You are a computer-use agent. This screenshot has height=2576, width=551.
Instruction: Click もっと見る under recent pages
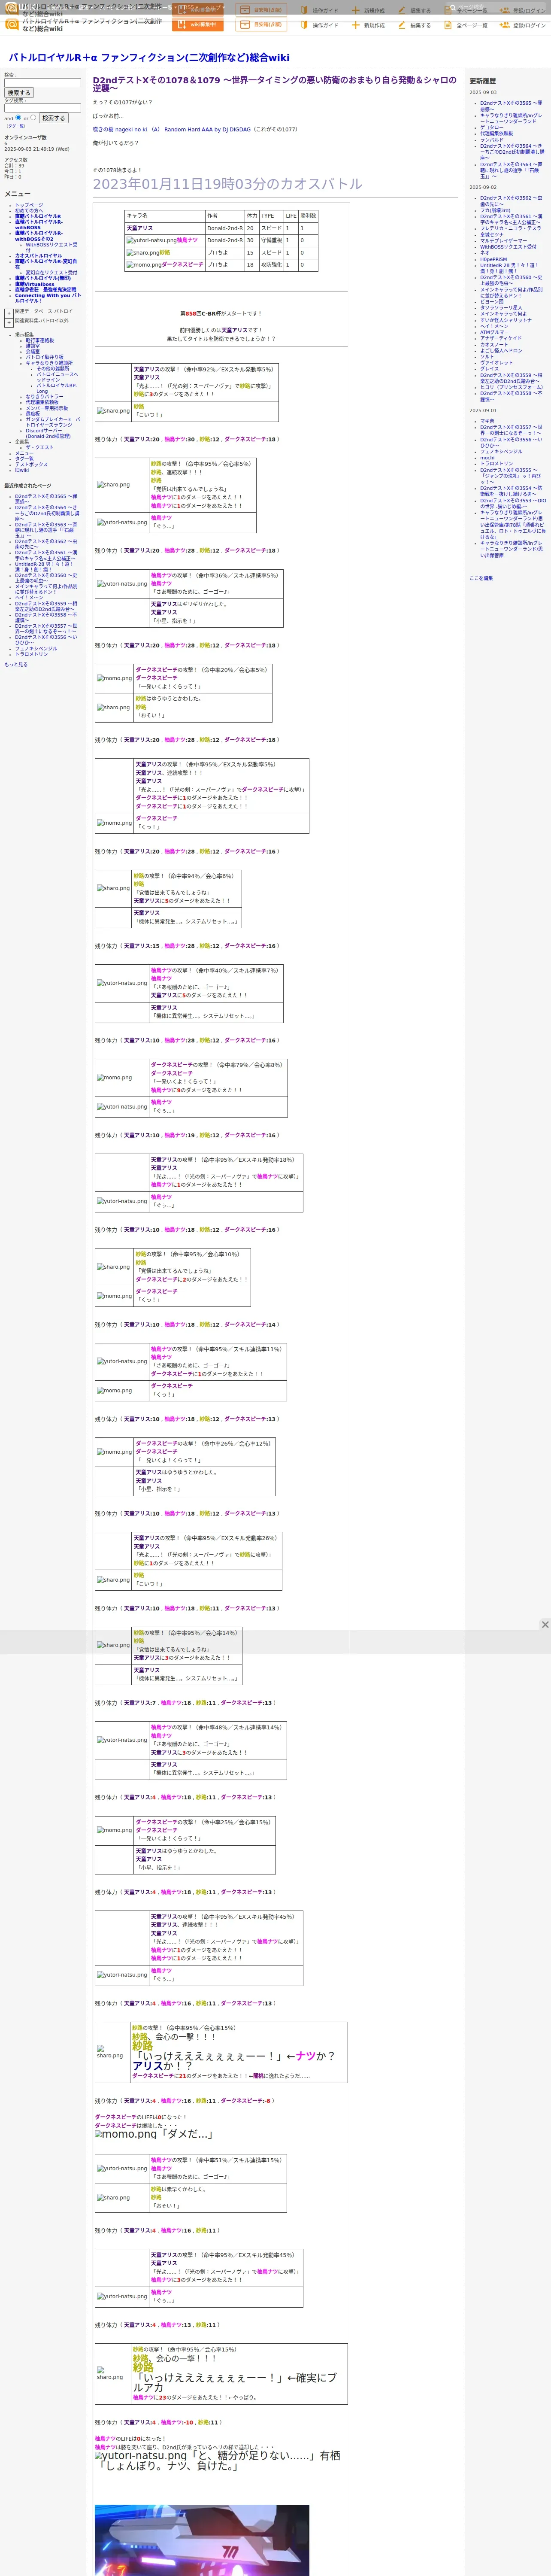click(x=16, y=664)
